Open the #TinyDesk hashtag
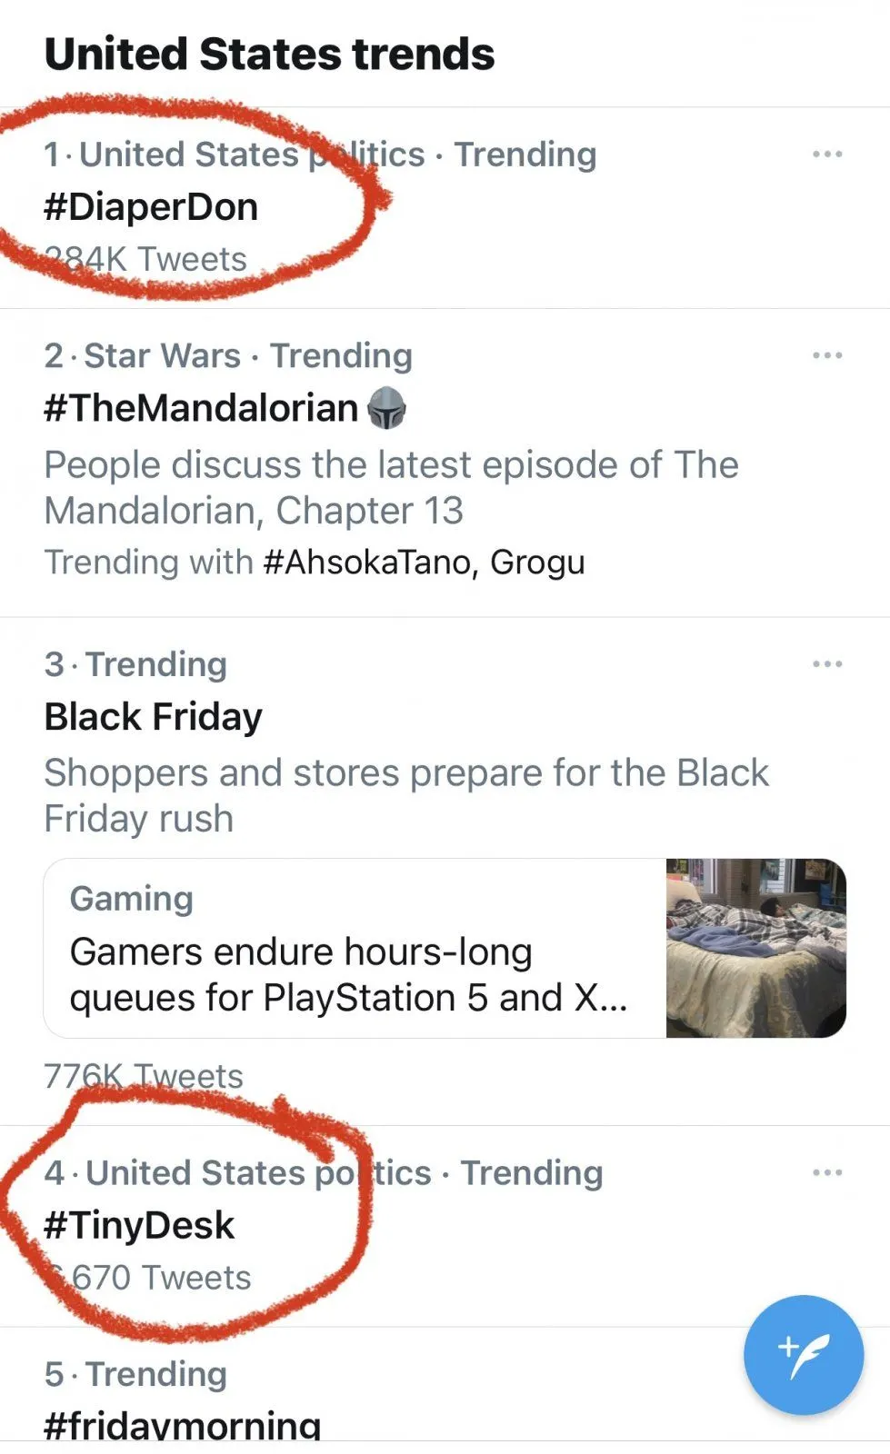The image size is (890, 1454). (139, 1226)
